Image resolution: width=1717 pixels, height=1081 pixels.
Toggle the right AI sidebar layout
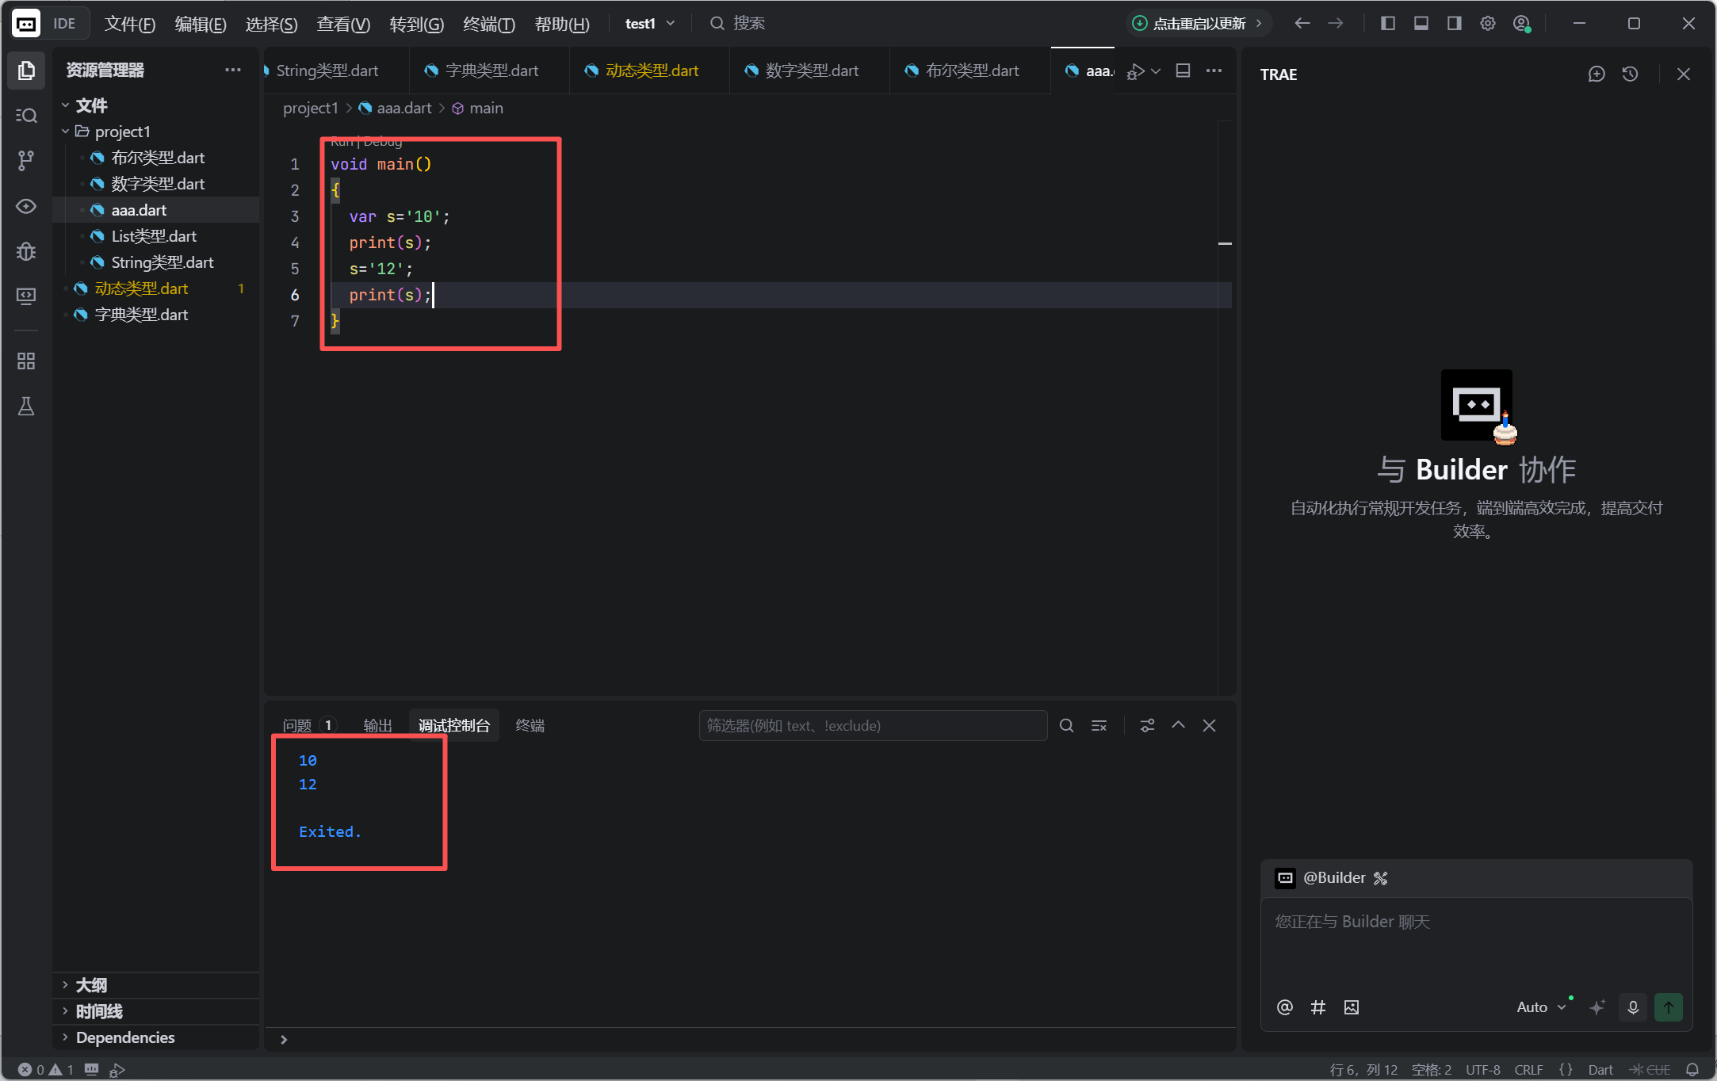pyautogui.click(x=1454, y=24)
